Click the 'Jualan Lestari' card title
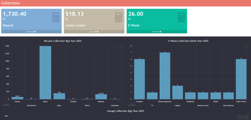 [x=75, y=25]
